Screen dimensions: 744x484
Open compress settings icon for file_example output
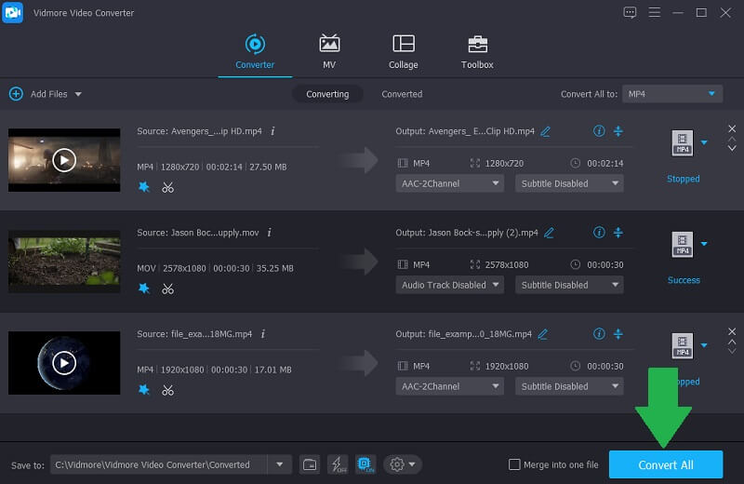[x=618, y=334]
